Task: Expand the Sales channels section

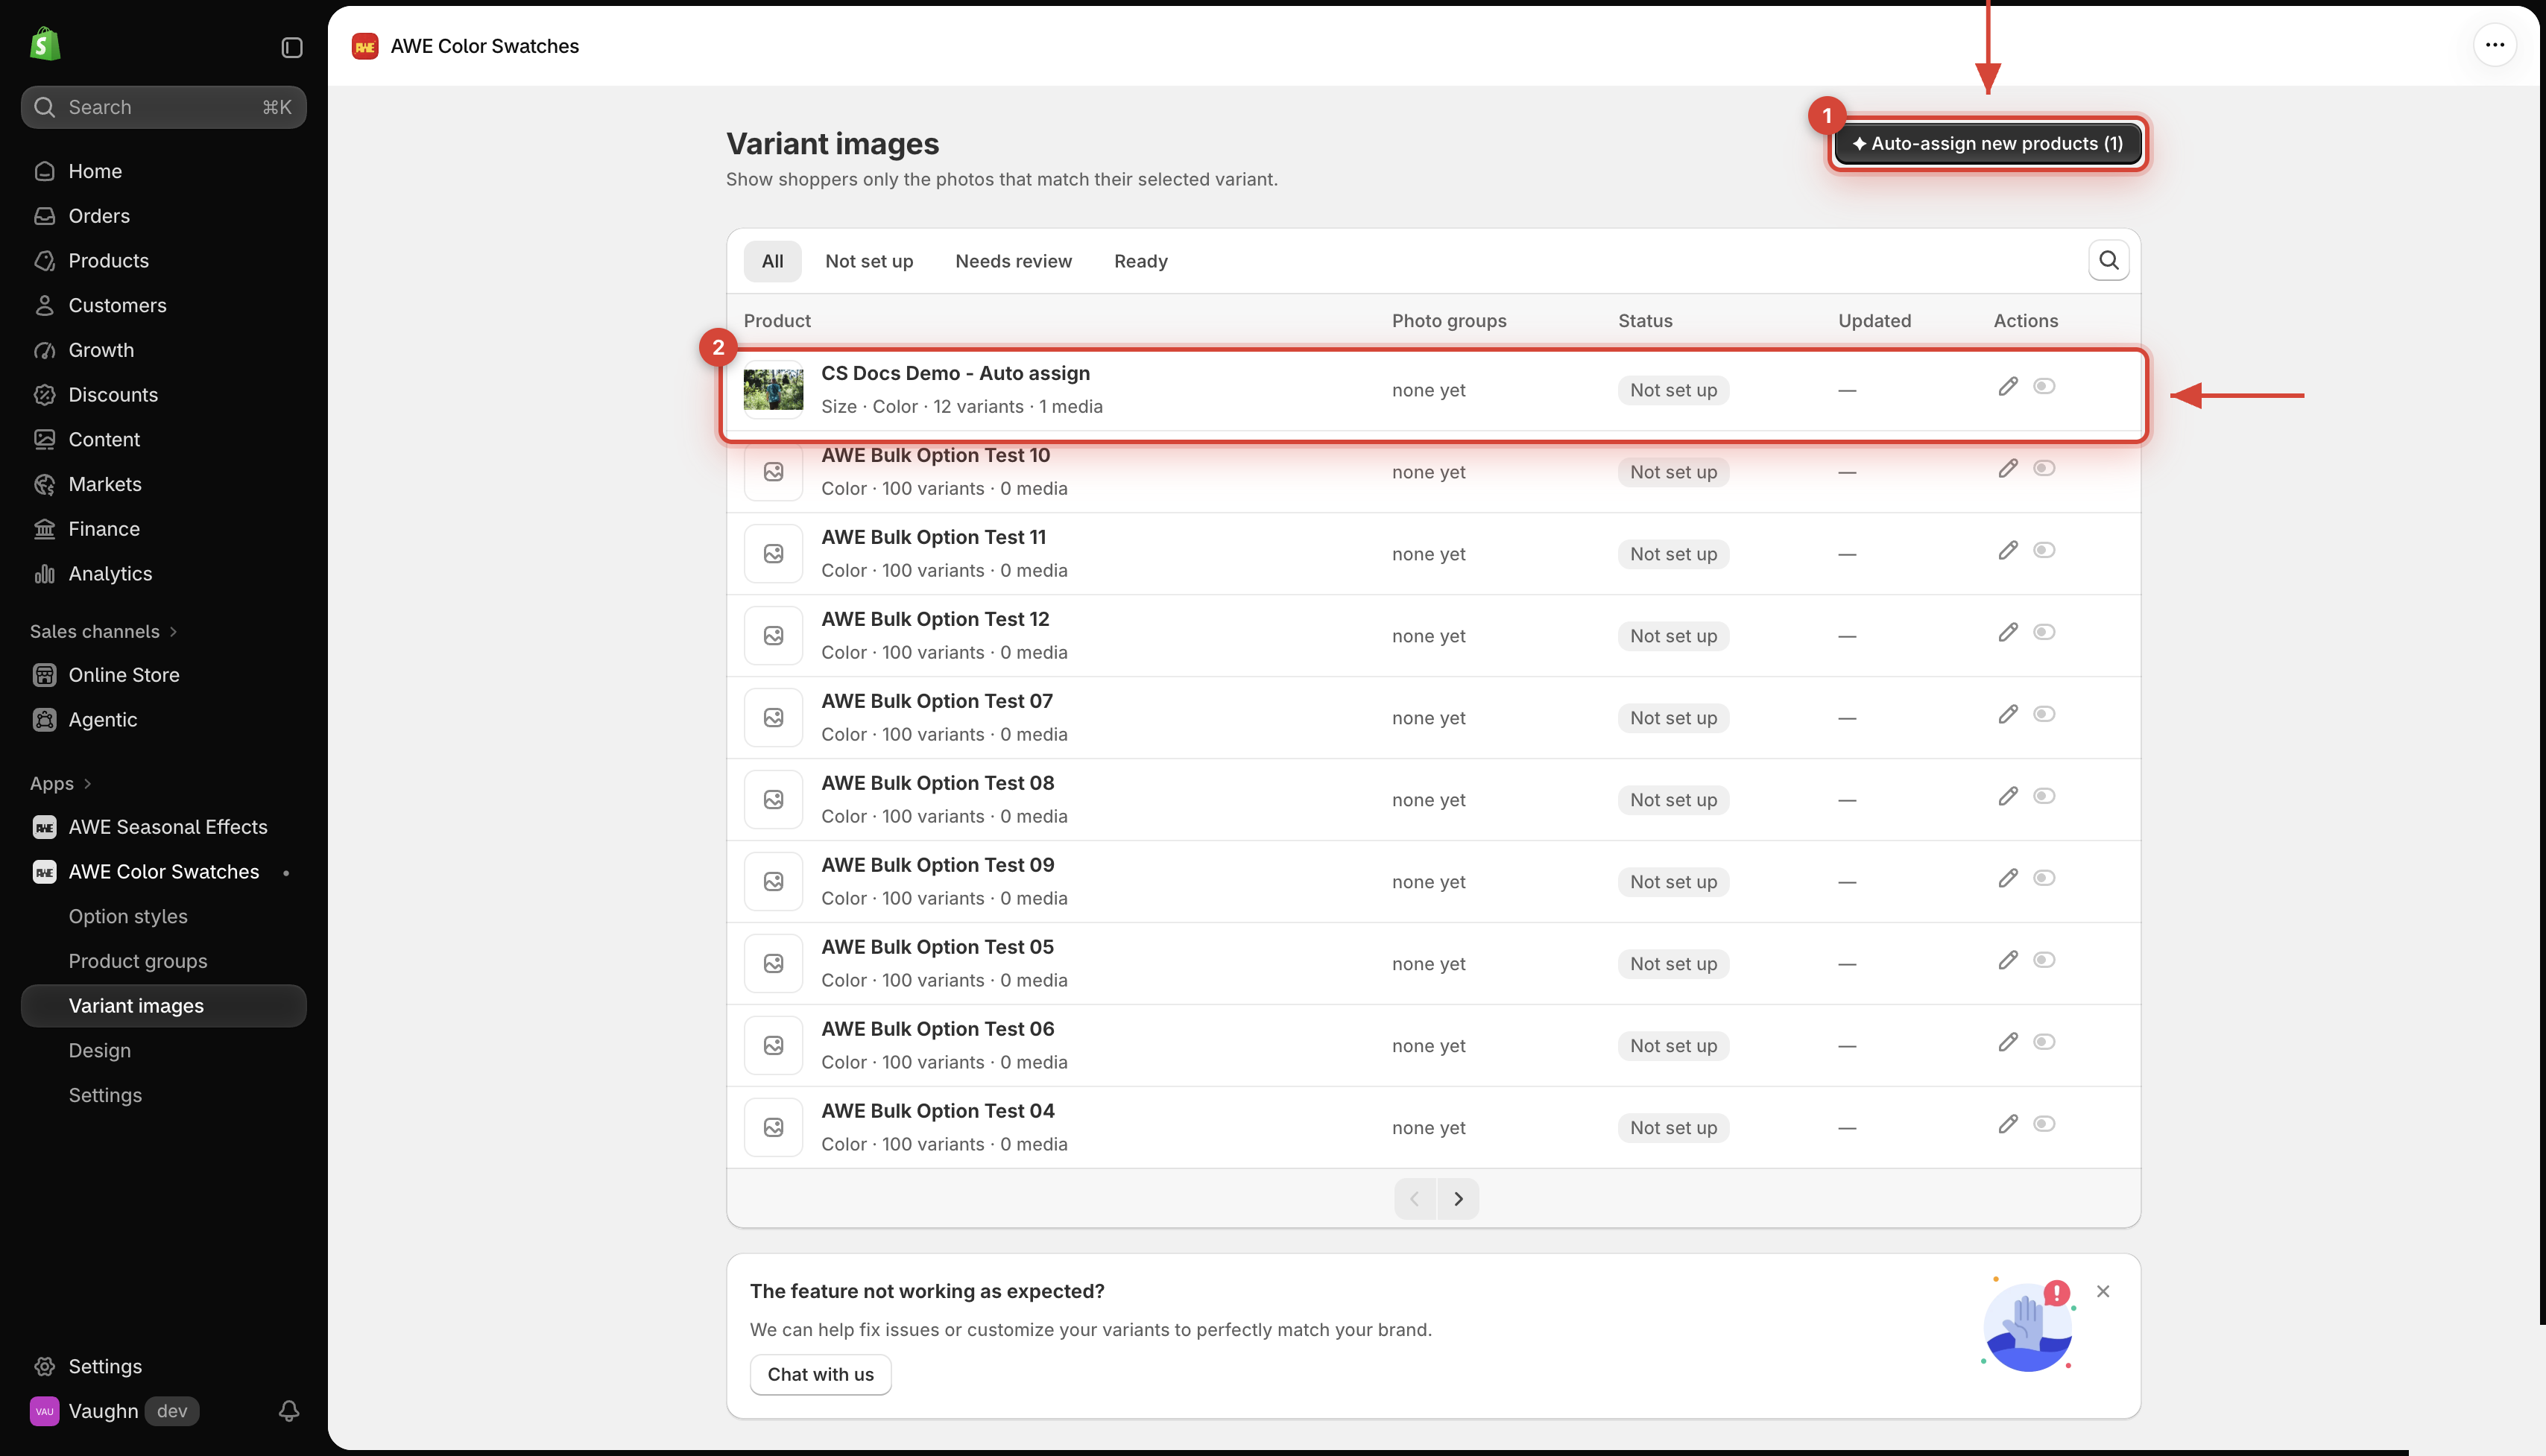Action: click(x=103, y=631)
